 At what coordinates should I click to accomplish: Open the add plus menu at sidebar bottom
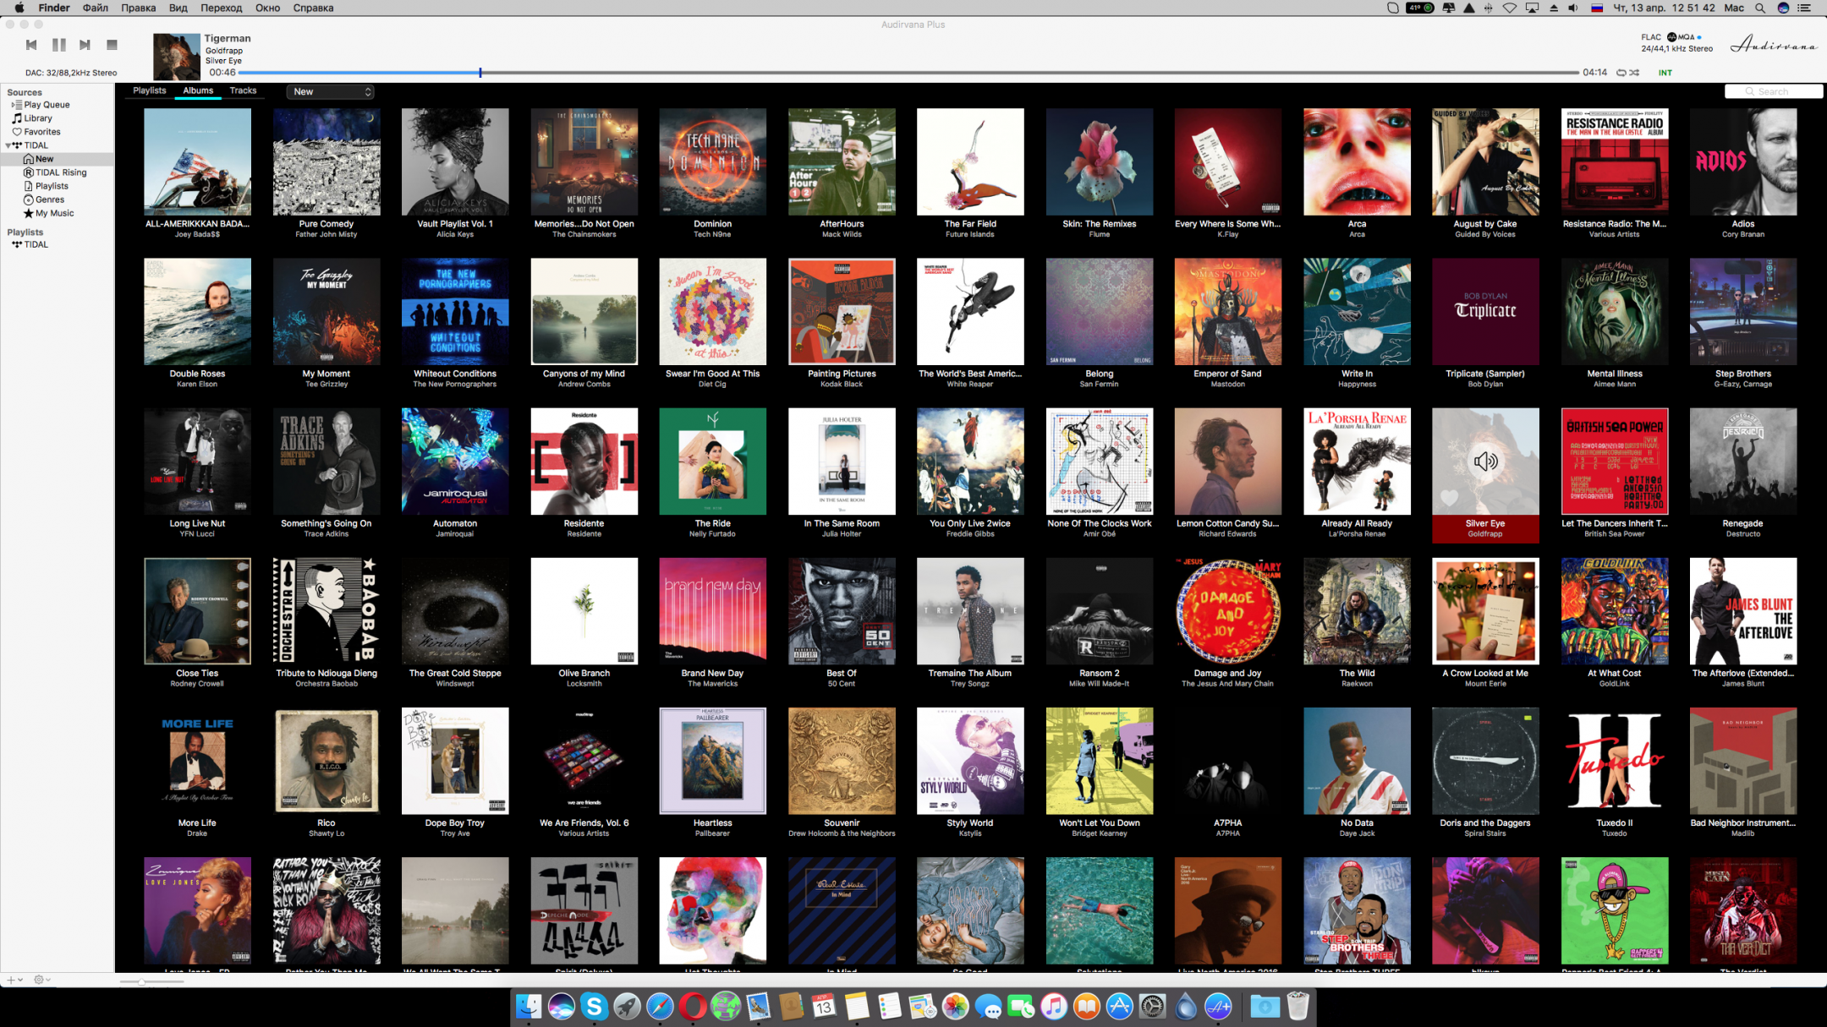(x=14, y=980)
